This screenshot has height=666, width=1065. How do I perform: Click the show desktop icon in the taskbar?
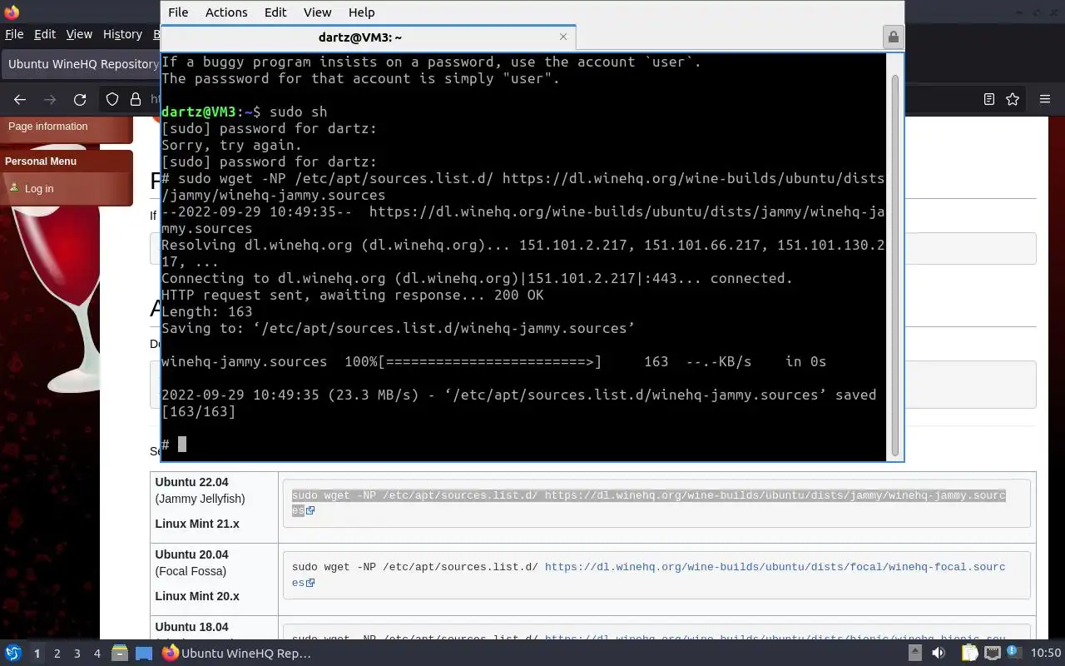pos(145,654)
